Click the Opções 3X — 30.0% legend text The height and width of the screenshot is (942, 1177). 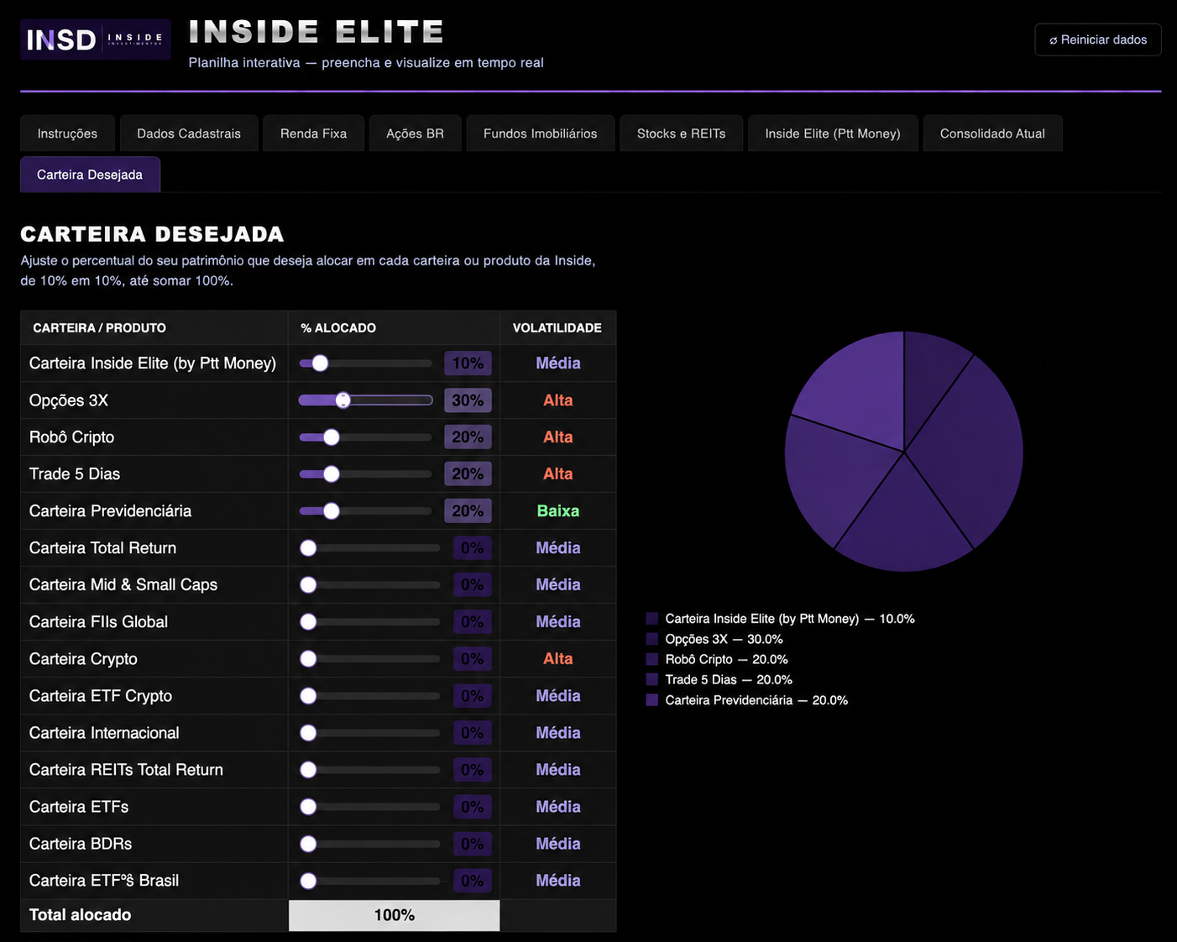click(724, 640)
